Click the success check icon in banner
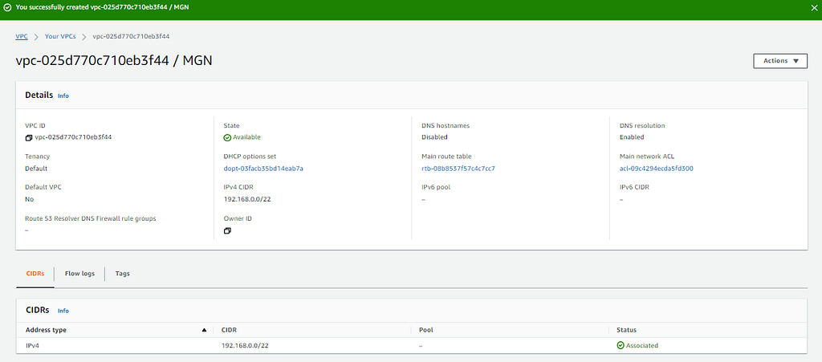Screen dimensions: 822x362 tap(7, 7)
